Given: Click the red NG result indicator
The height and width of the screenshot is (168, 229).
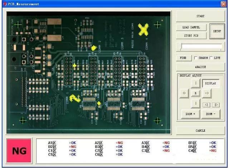Looking at the screenshot, I should click(x=19, y=151).
